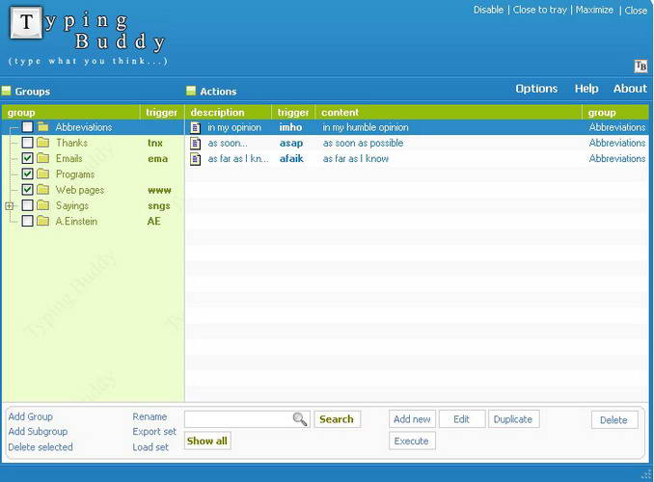Click the 'imho' trigger cell
654x482 pixels.
290,127
